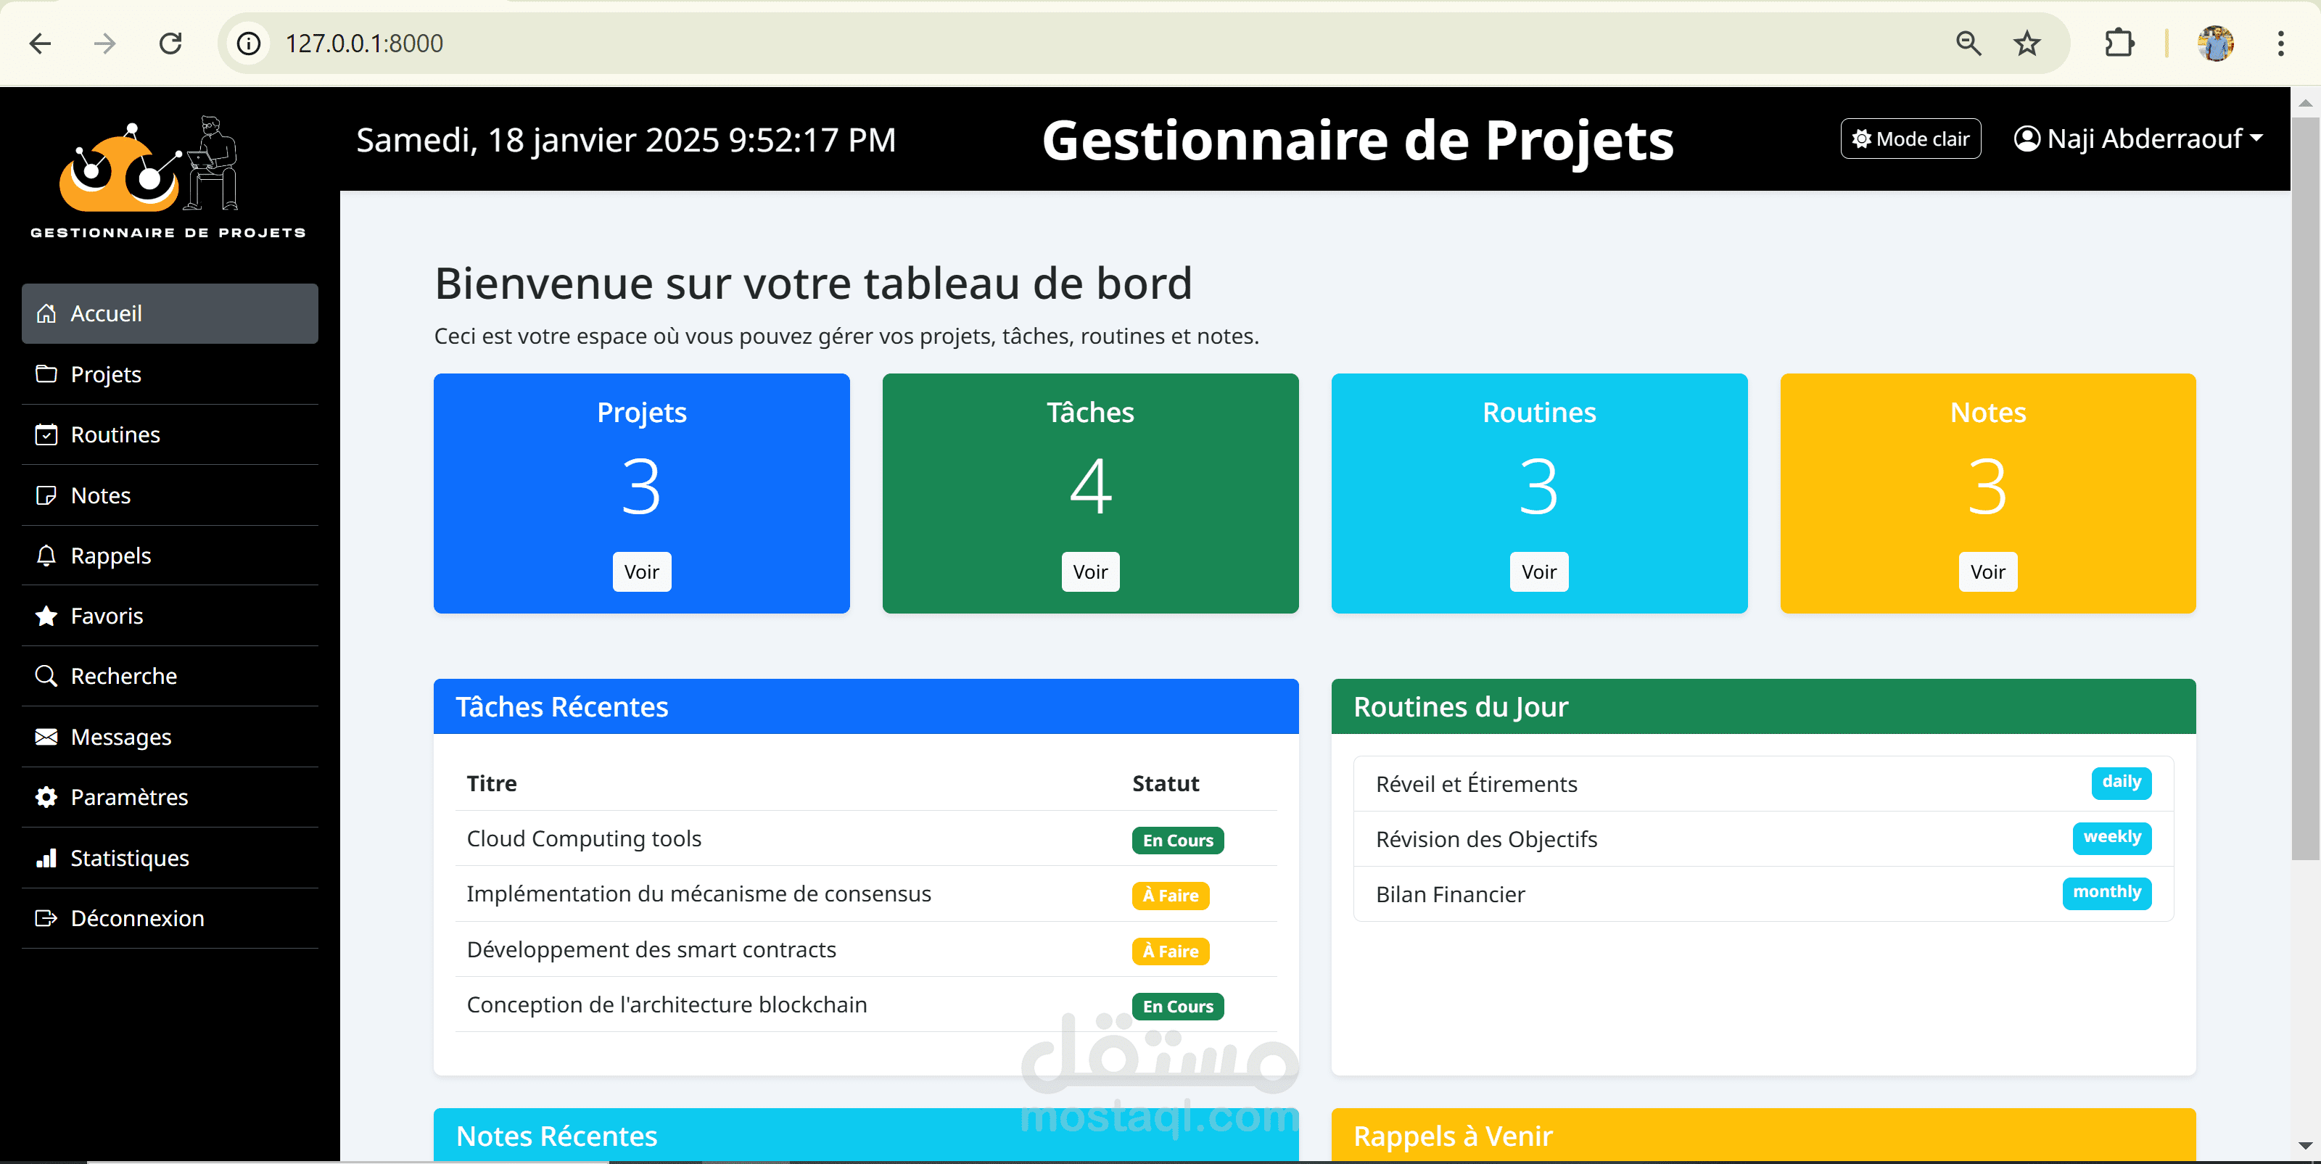Click the Favoris star icon in sidebar

[45, 616]
